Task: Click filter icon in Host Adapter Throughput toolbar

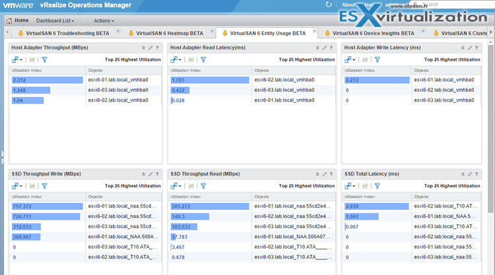Action: click(44, 59)
